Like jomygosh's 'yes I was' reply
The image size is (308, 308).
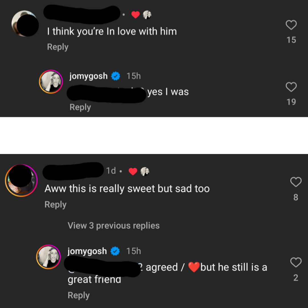[291, 87]
